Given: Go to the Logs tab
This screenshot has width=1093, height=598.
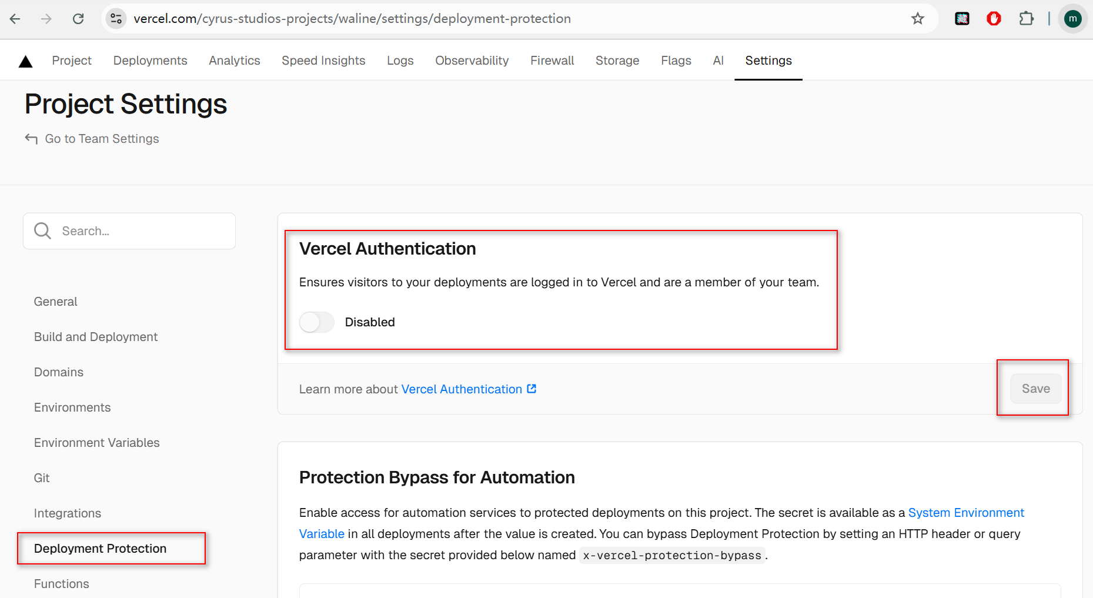Looking at the screenshot, I should [x=400, y=61].
